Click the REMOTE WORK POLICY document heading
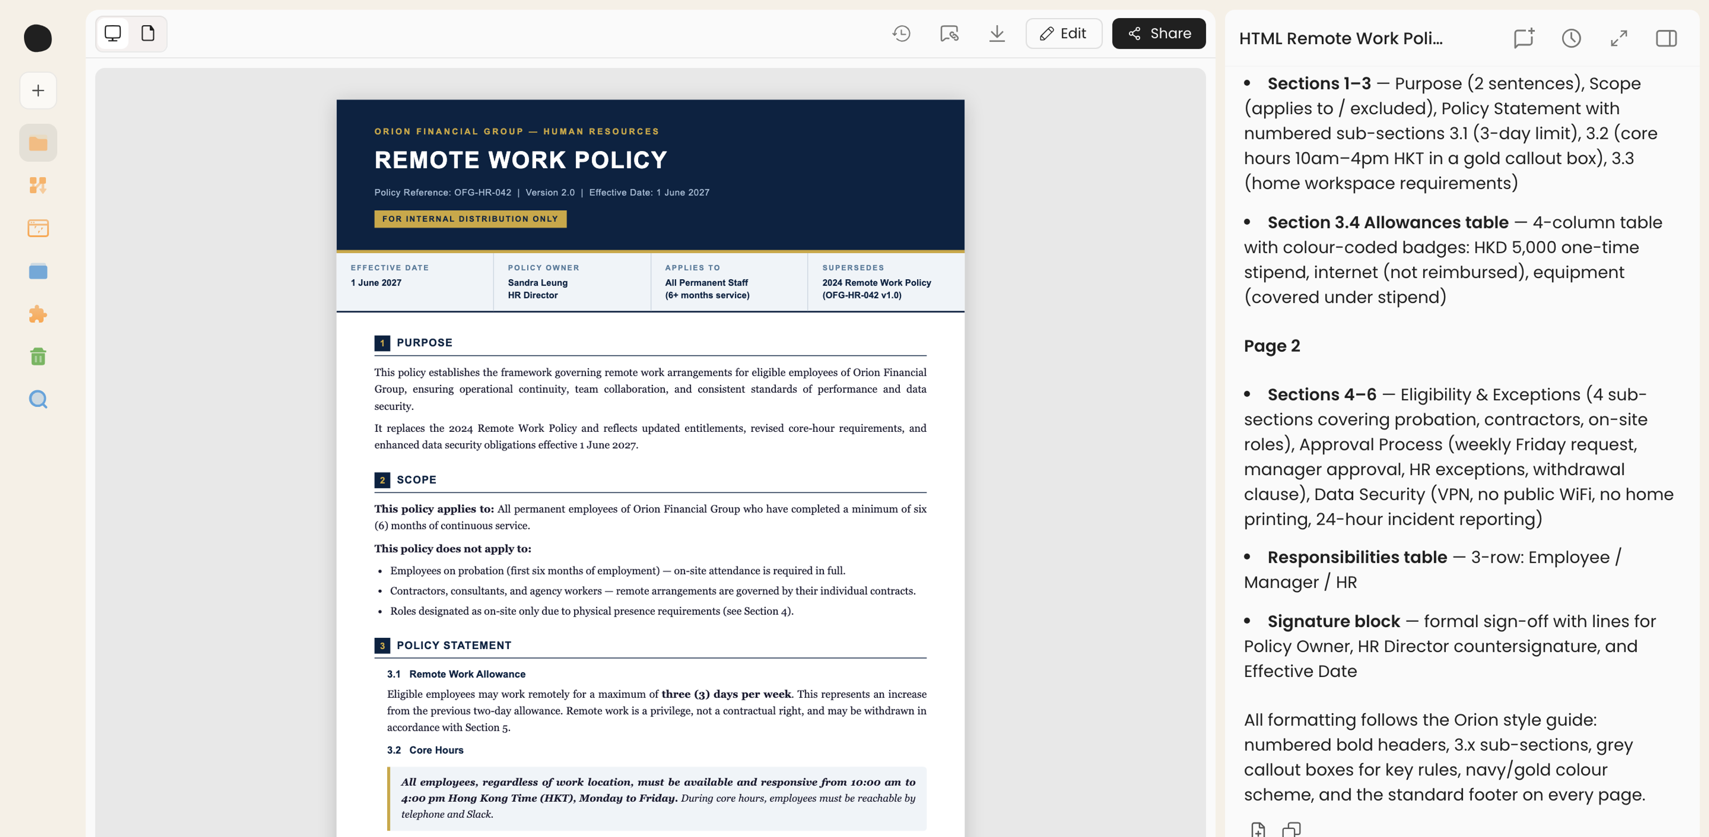This screenshot has height=837, width=1709. pos(520,160)
